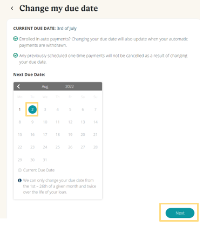The image size is (203, 240).
Task: Click the green checkmark beside one-time payments note
Action: tap(16, 56)
